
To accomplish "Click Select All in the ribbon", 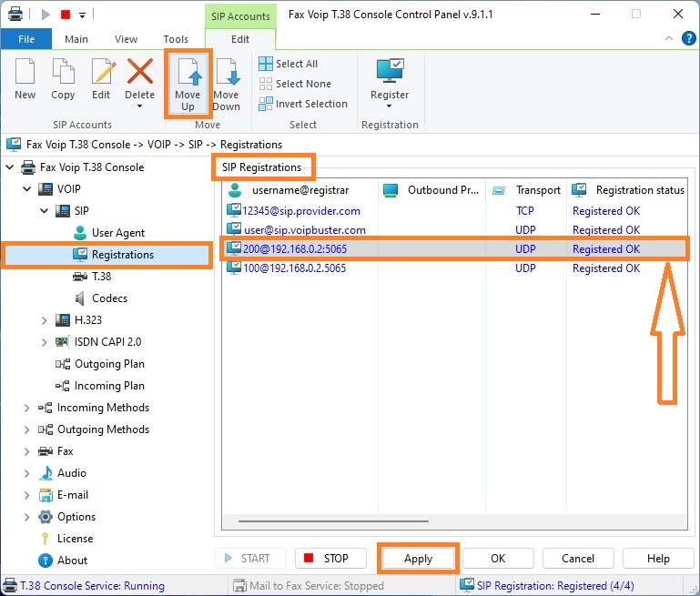I will tap(289, 64).
